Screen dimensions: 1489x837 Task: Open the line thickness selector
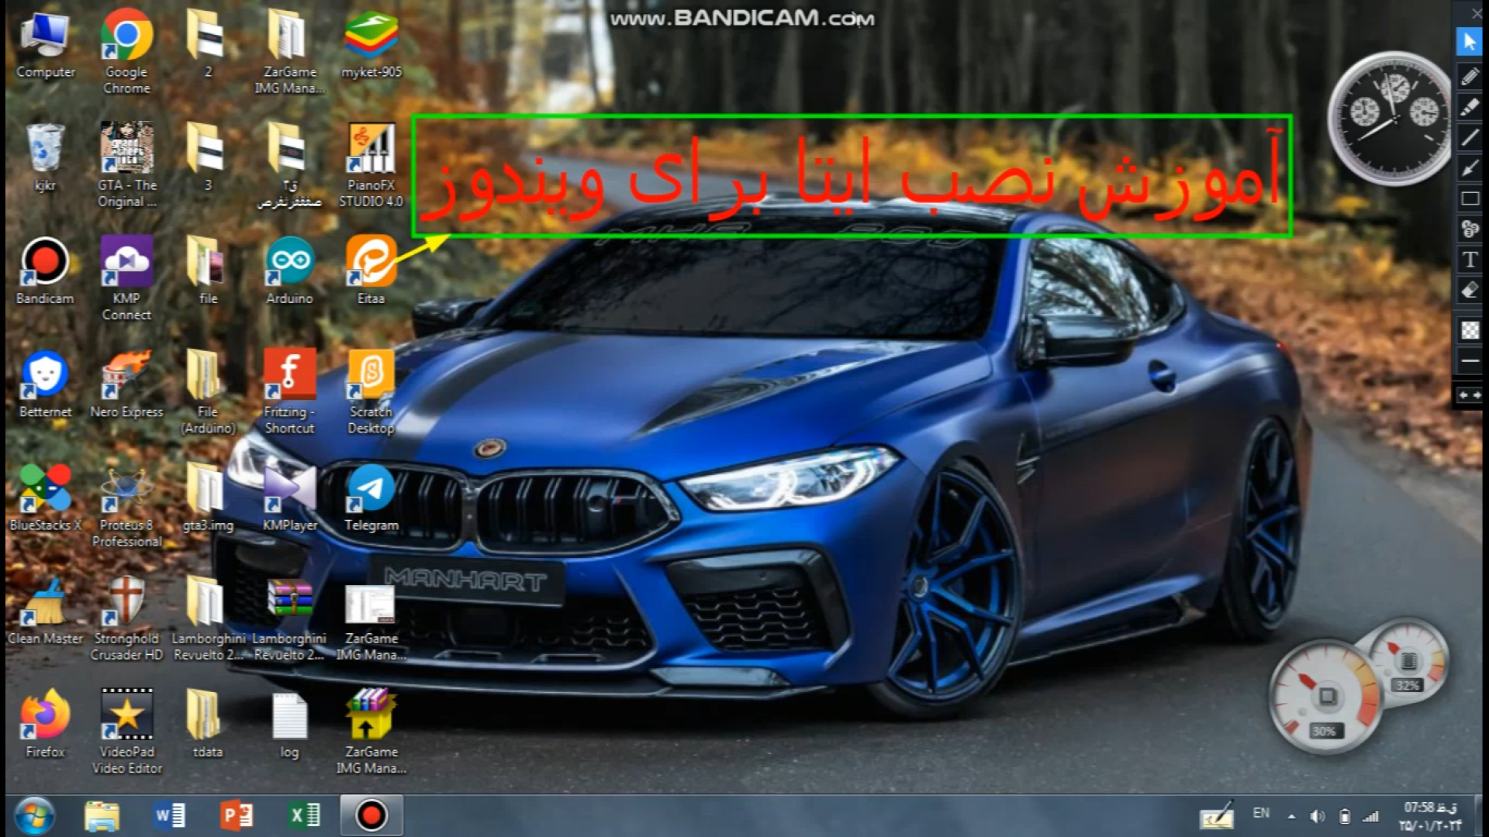[x=1470, y=361]
